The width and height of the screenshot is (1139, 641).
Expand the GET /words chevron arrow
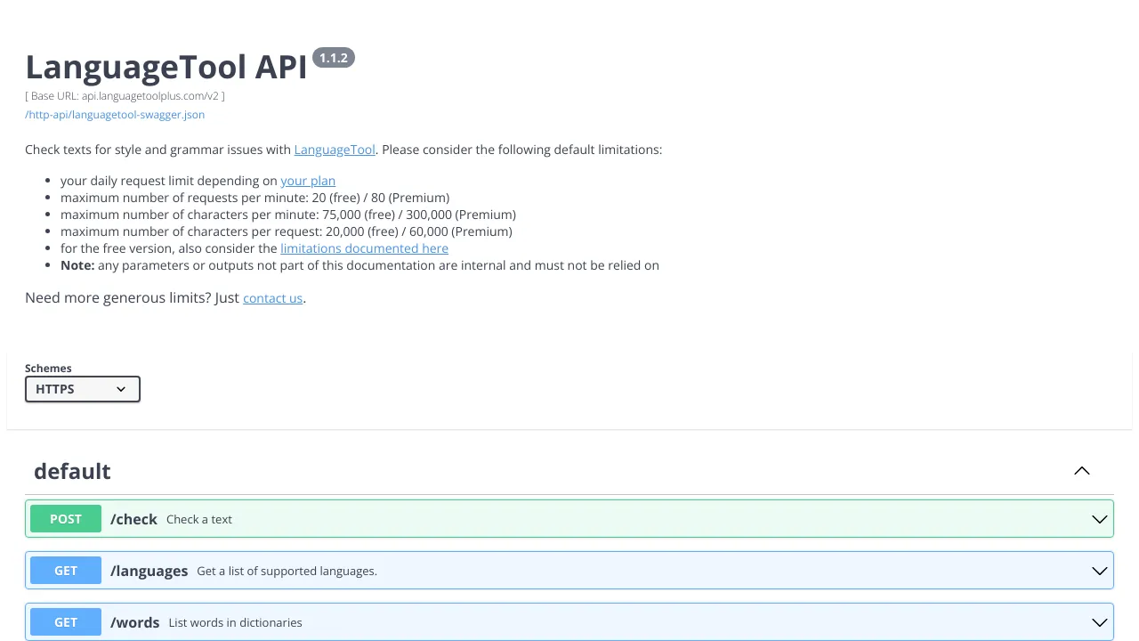point(1100,622)
